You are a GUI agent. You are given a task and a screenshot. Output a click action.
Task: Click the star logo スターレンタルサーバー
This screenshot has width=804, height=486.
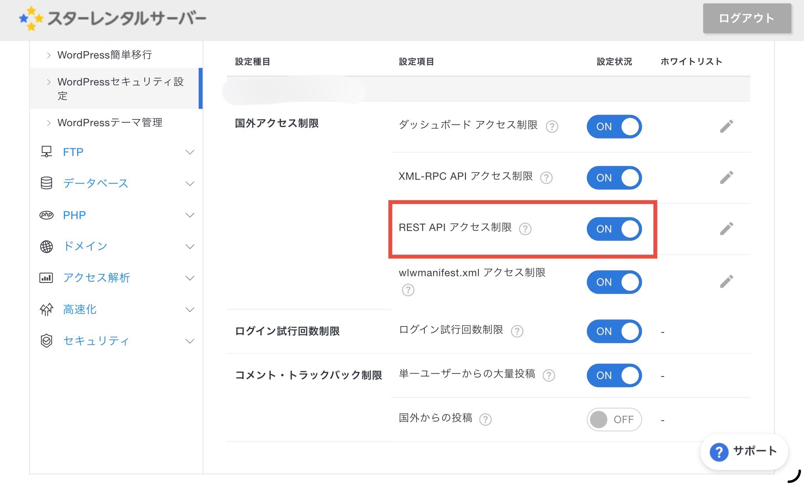click(112, 18)
